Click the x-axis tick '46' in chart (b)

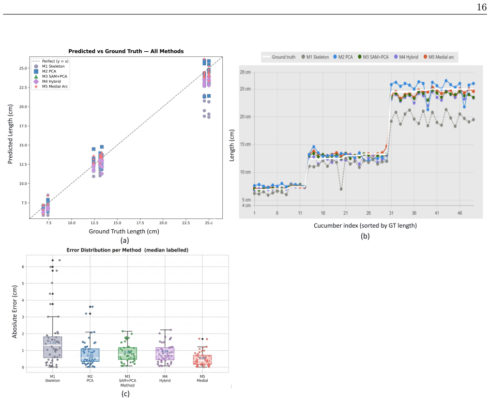[x=460, y=213]
